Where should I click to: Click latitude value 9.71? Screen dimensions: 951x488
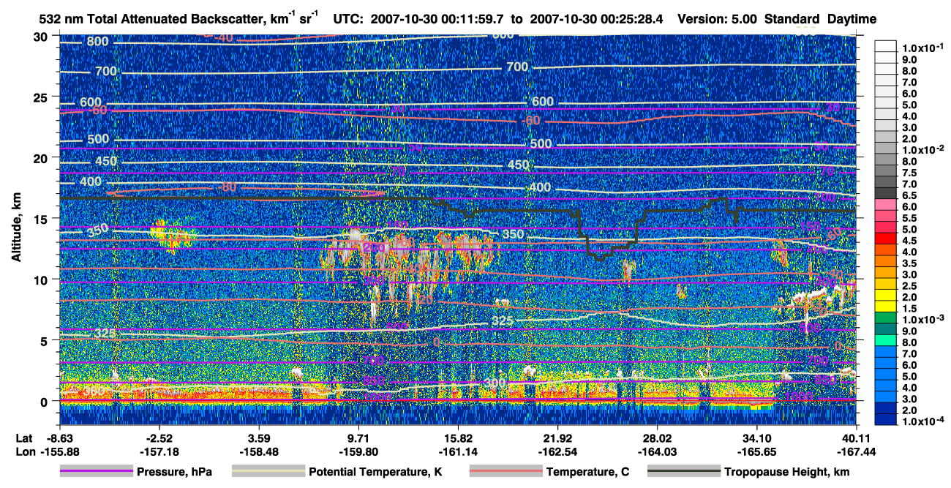[358, 438]
